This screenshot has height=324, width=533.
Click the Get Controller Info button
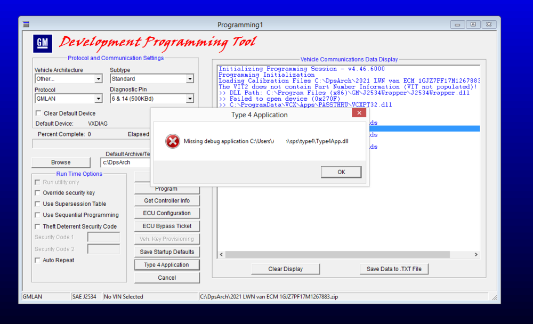(167, 200)
